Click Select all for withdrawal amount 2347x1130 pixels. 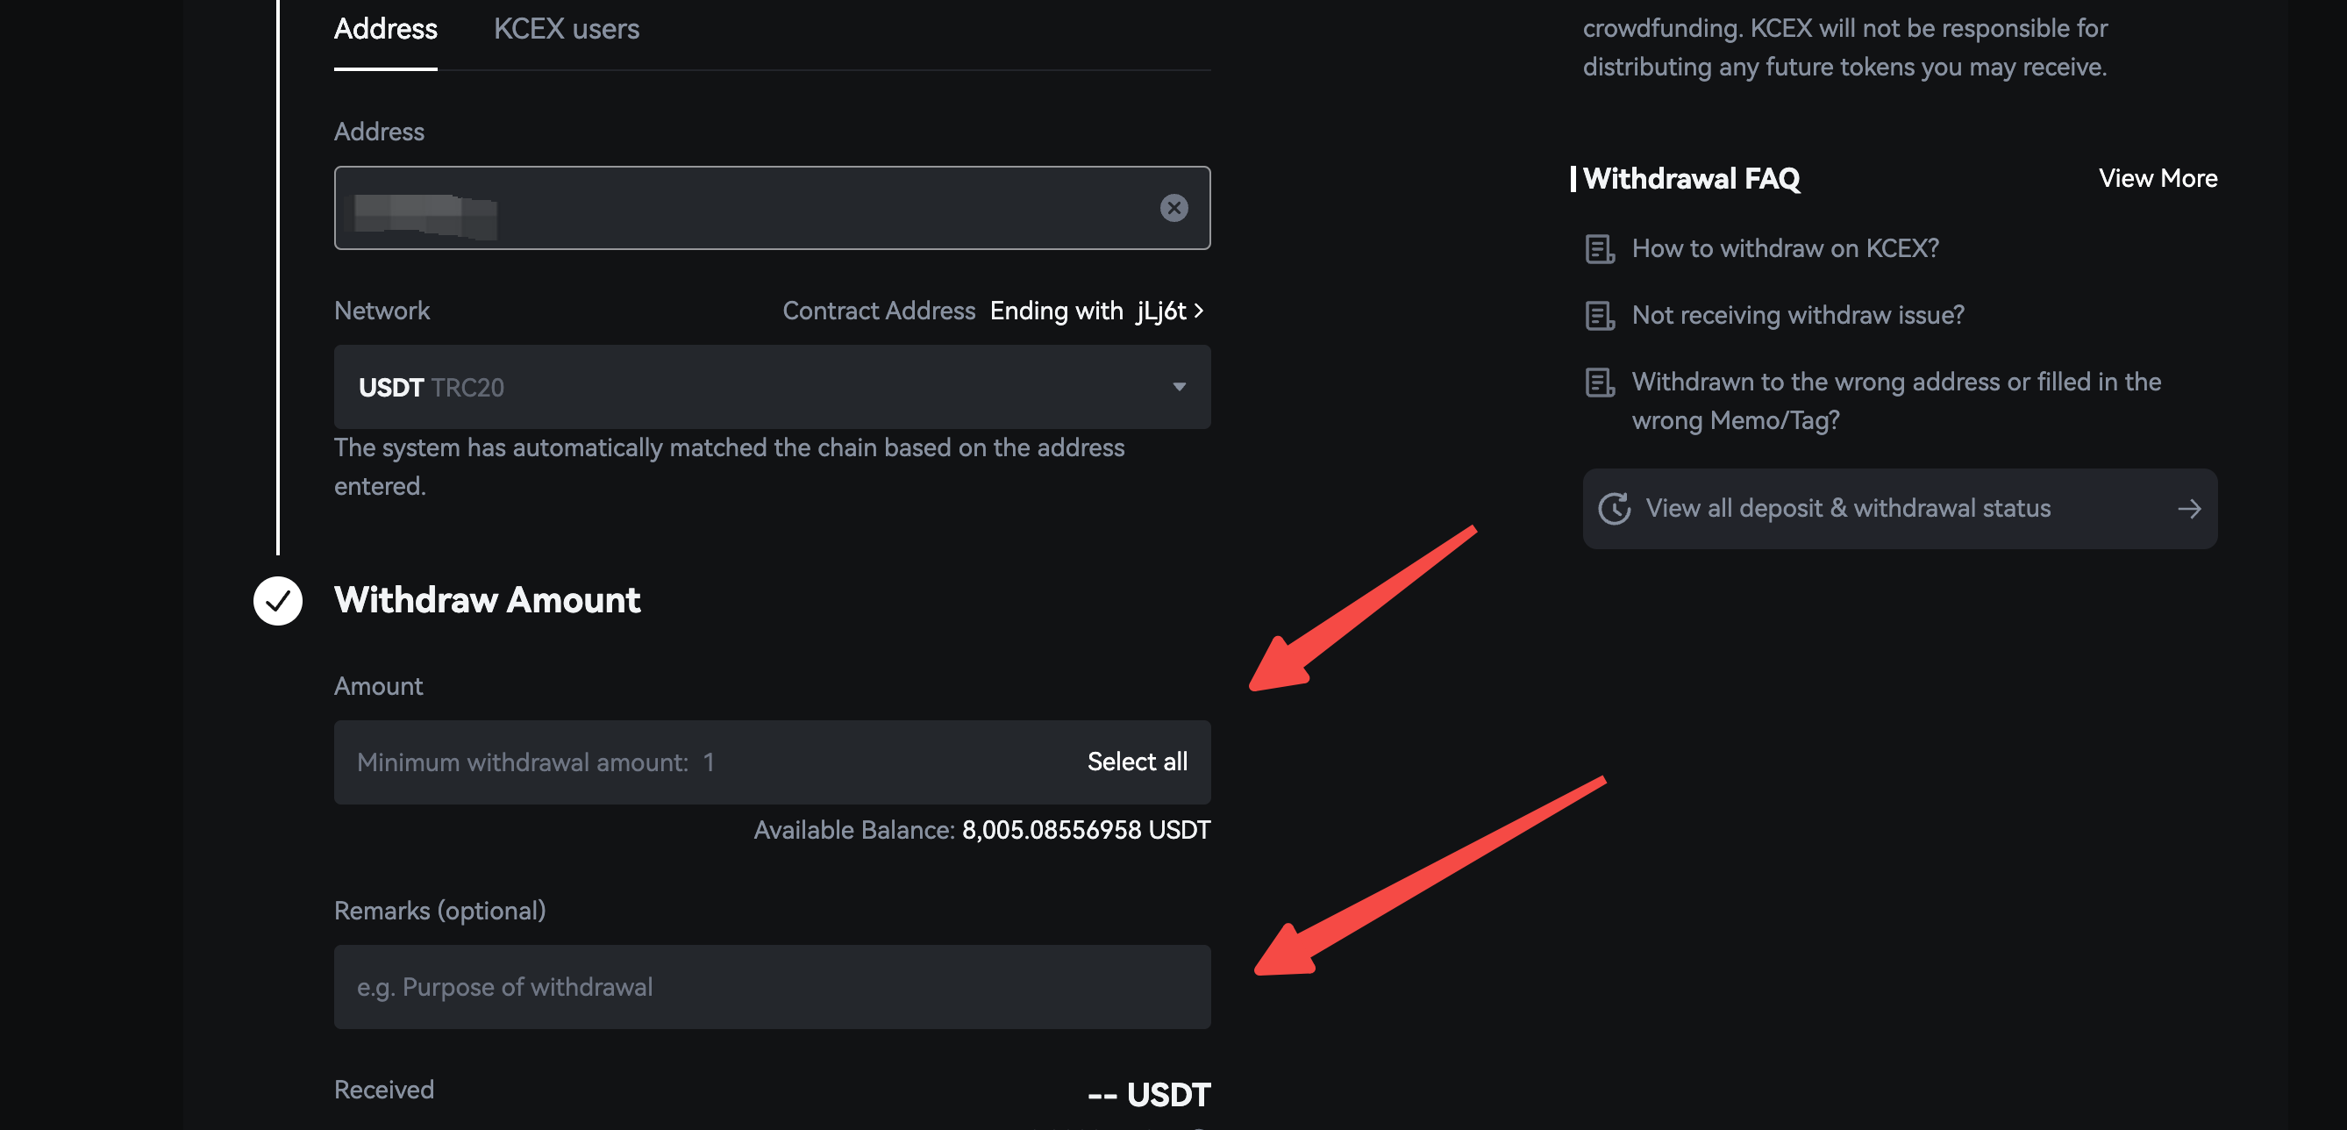pos(1137,762)
